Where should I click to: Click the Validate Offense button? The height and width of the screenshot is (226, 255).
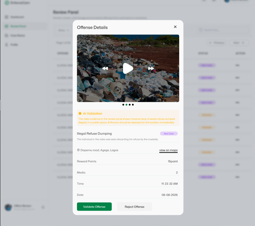(94, 207)
